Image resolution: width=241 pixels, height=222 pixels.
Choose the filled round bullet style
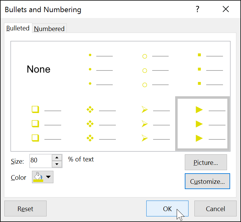101,69
